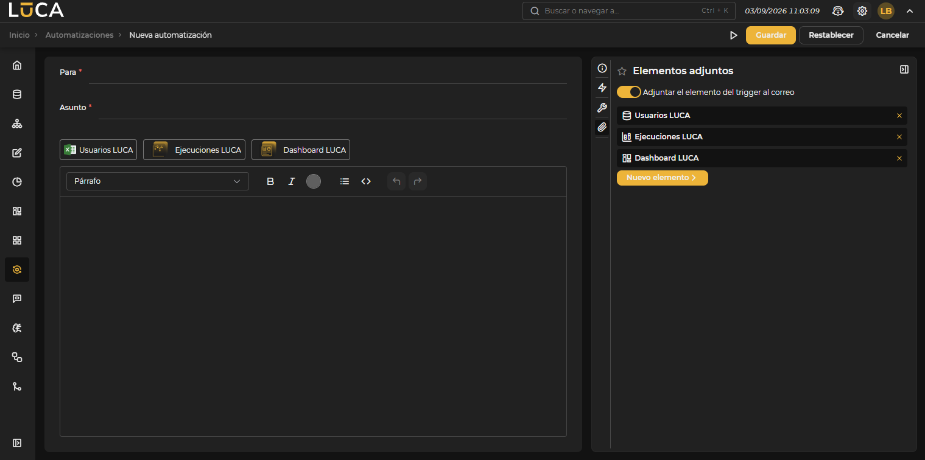Screen dimensions: 925x460
Task: Undo last edit in the editor
Action: [x=396, y=181]
